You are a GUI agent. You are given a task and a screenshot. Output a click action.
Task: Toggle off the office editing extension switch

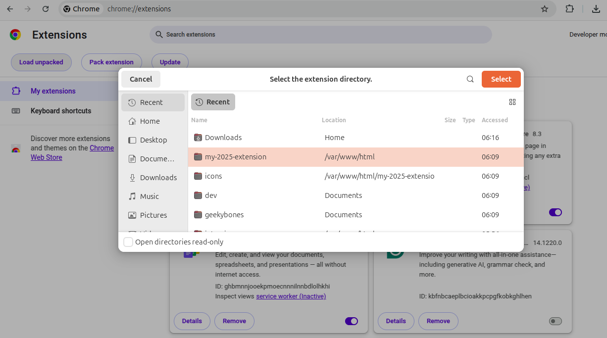352,321
